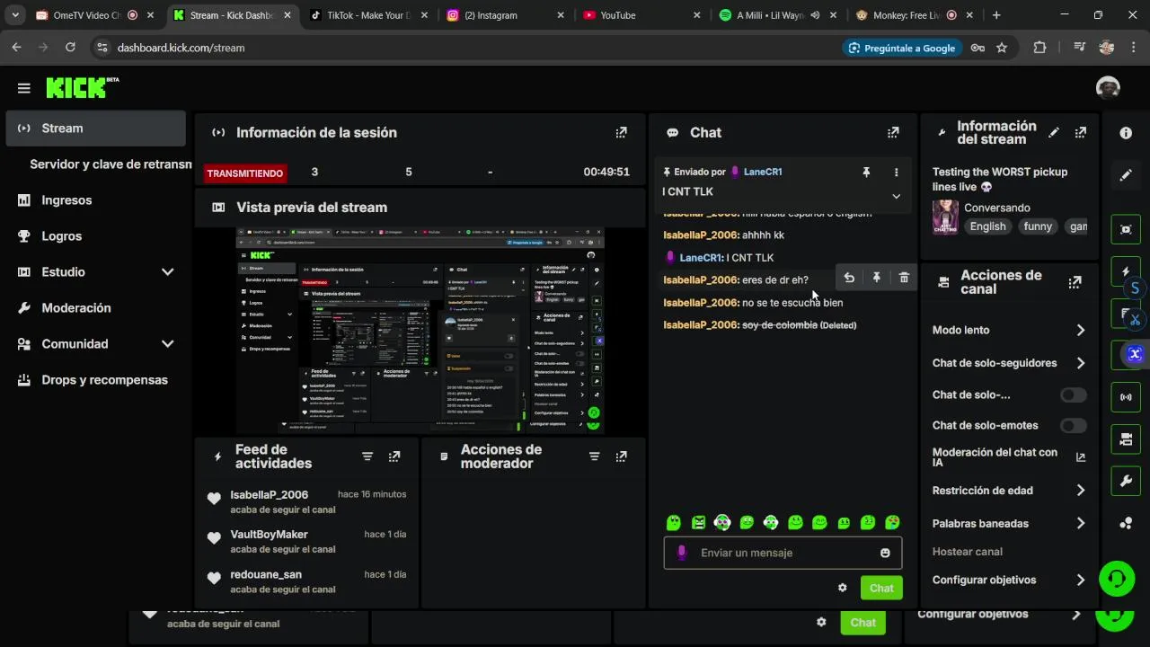
Task: Focus the Enviar un mensaje input
Action: click(x=783, y=553)
